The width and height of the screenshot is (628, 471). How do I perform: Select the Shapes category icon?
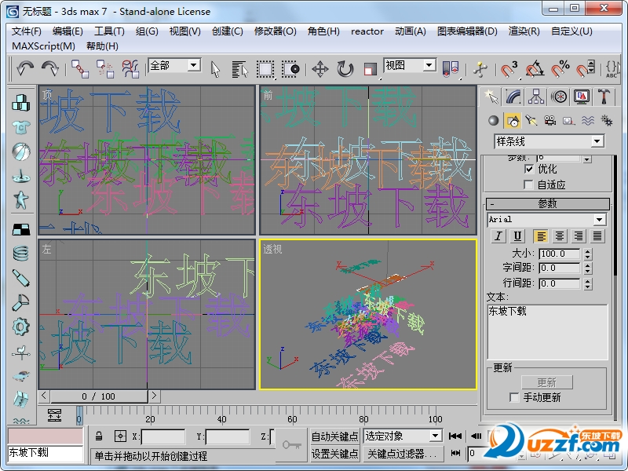512,121
